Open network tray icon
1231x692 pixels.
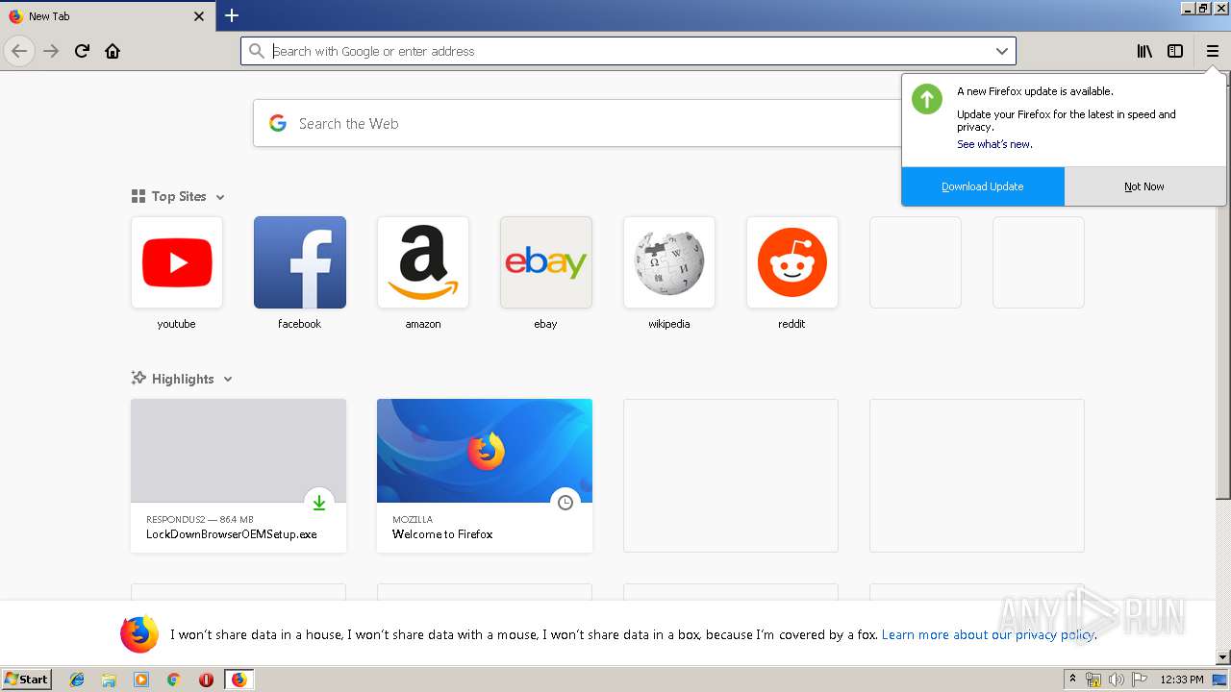pos(1093,680)
